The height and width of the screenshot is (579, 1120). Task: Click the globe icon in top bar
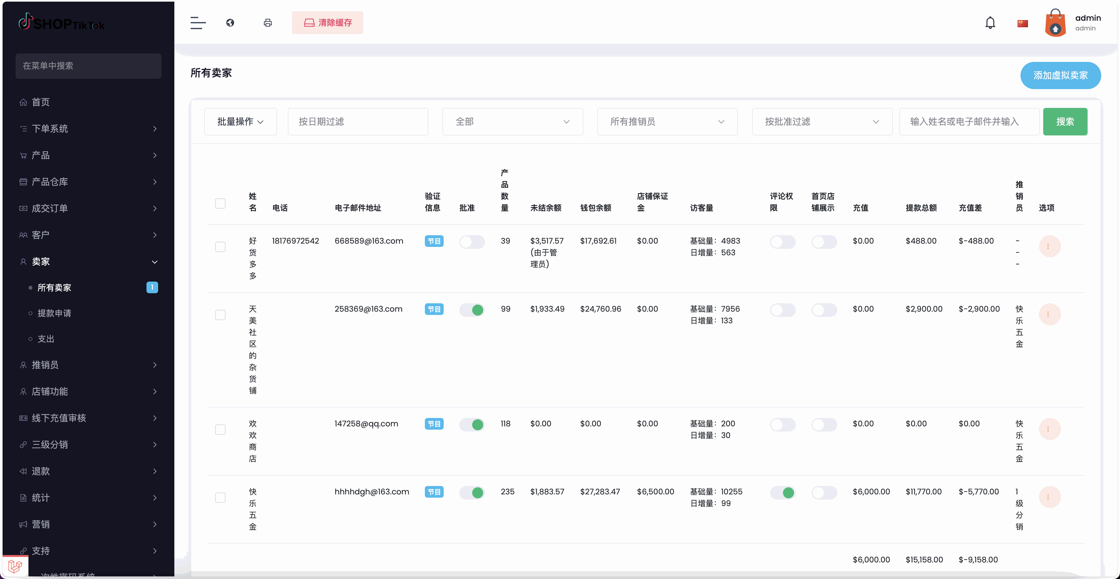point(230,23)
